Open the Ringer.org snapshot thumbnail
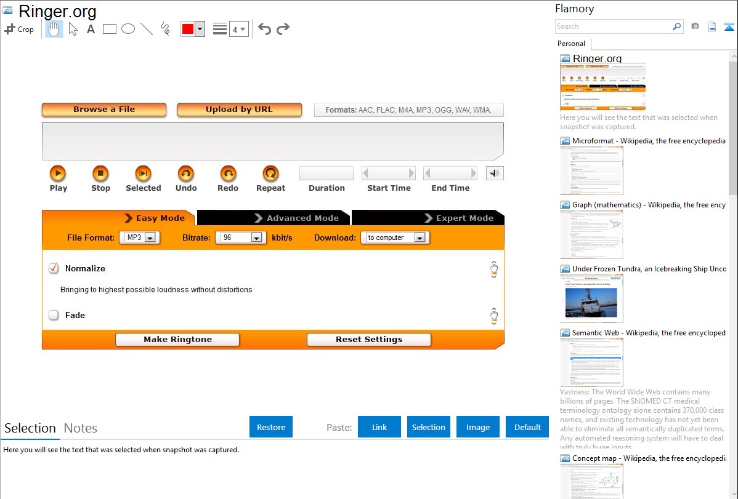The width and height of the screenshot is (738, 499). 603,87
